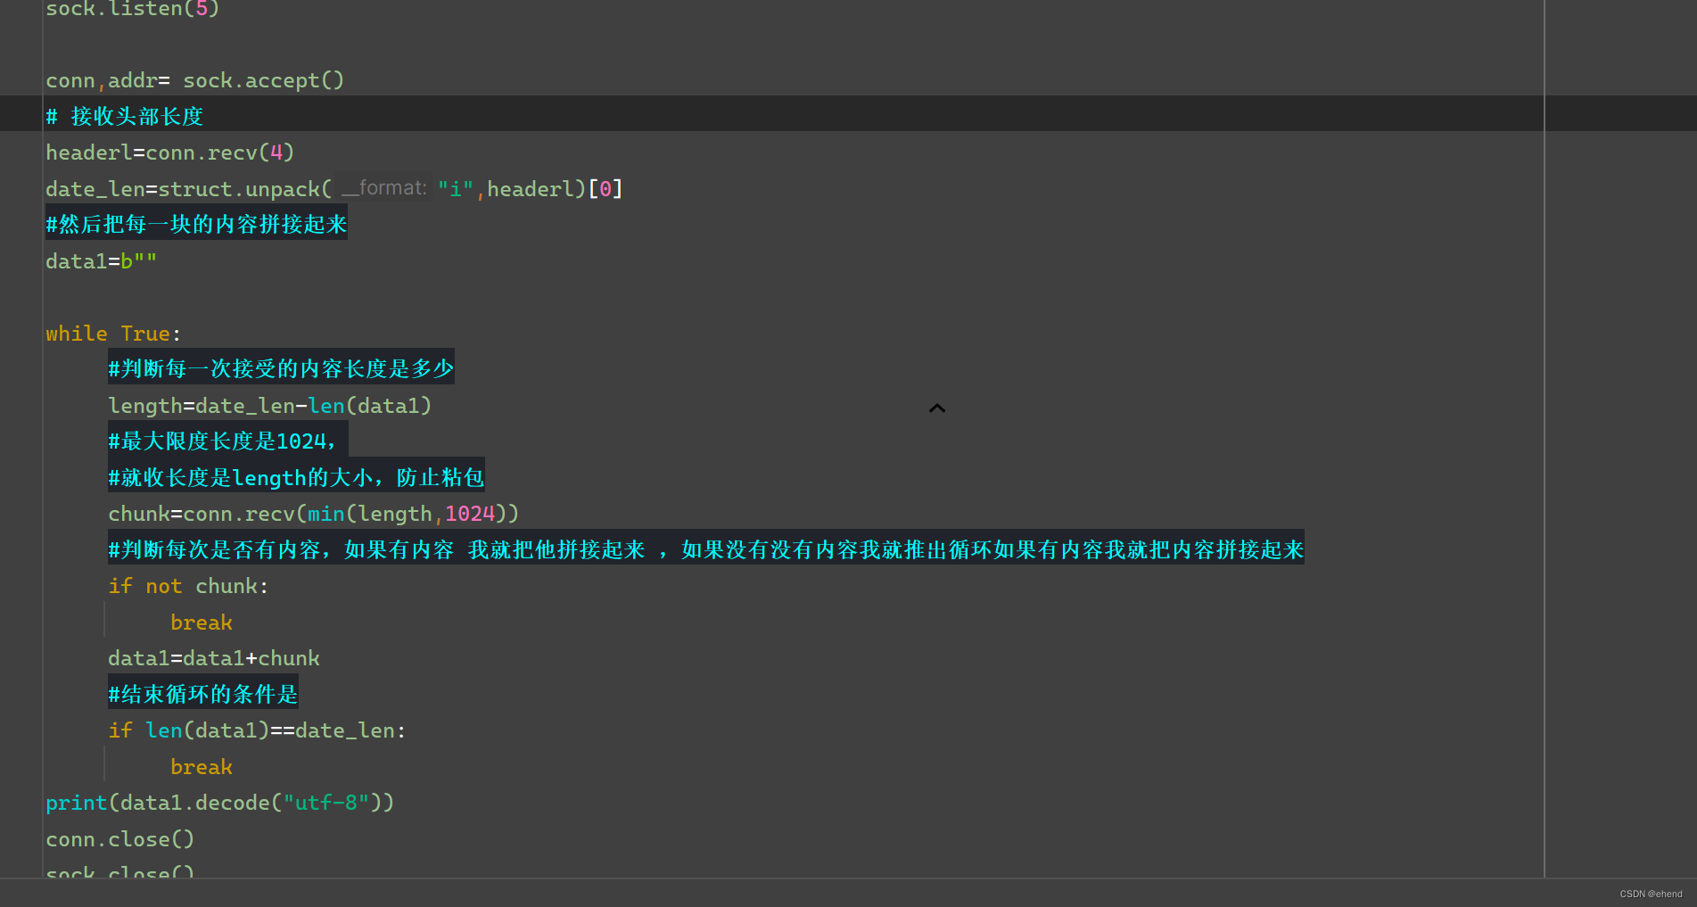1697x907 pixels.
Task: Place cursor on sock.listen(5) call
Action: [132, 10]
